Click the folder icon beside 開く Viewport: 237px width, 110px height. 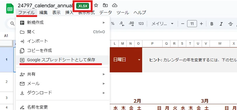coord(22,32)
